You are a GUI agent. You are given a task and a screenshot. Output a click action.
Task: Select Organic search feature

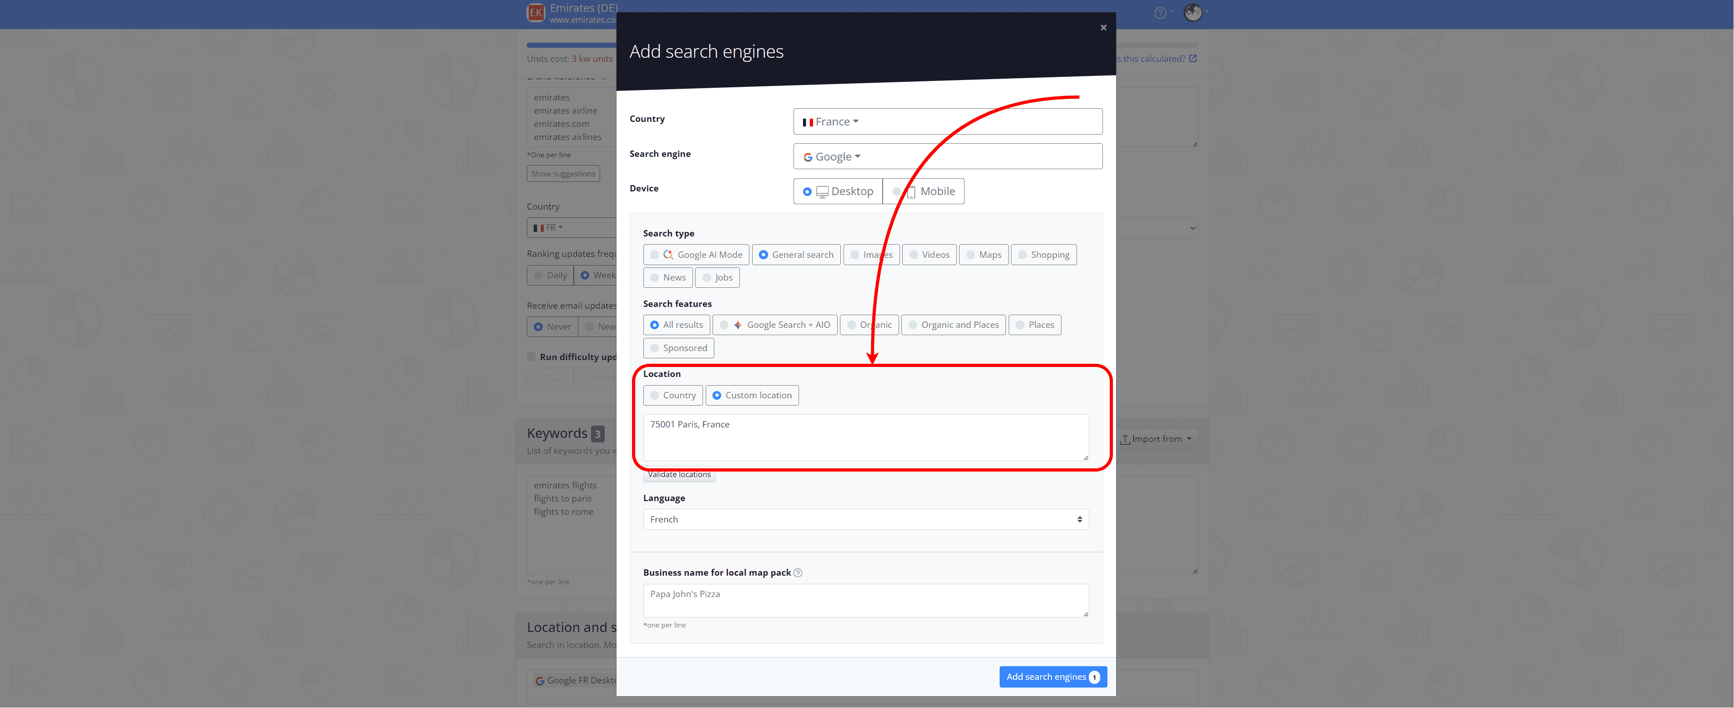point(869,325)
